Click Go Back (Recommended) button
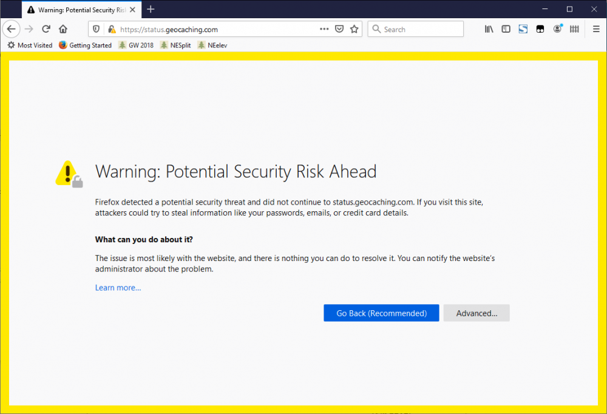 coord(381,313)
